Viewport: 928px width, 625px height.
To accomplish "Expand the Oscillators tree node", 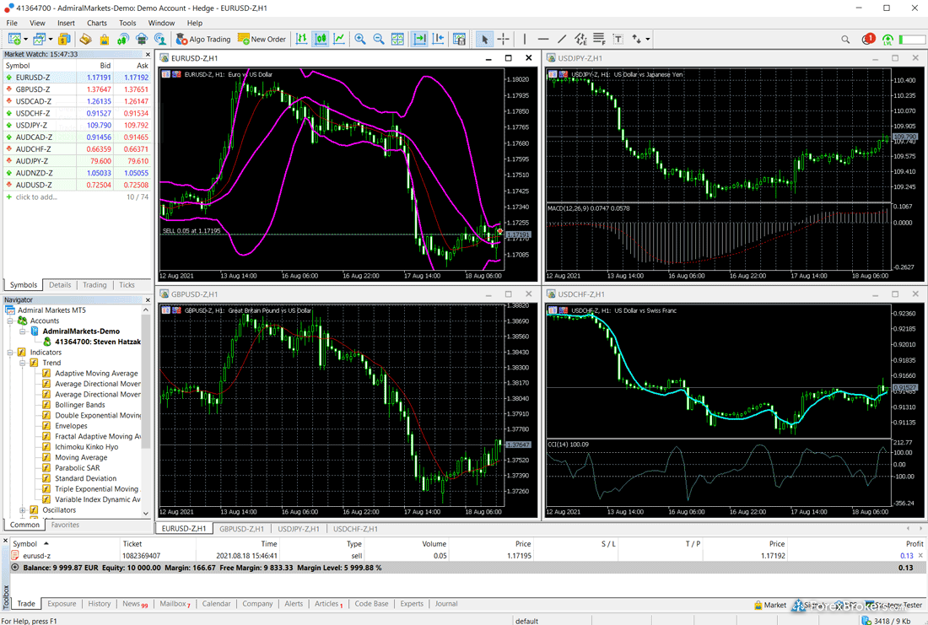I will click(23, 509).
